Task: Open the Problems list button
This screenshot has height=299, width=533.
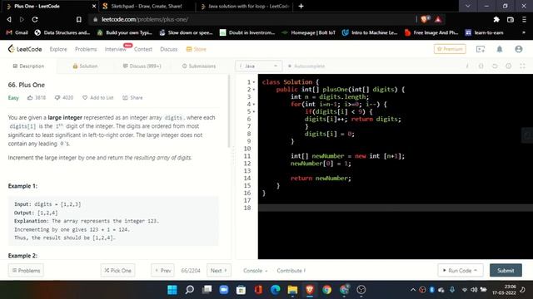Action: 26,271
